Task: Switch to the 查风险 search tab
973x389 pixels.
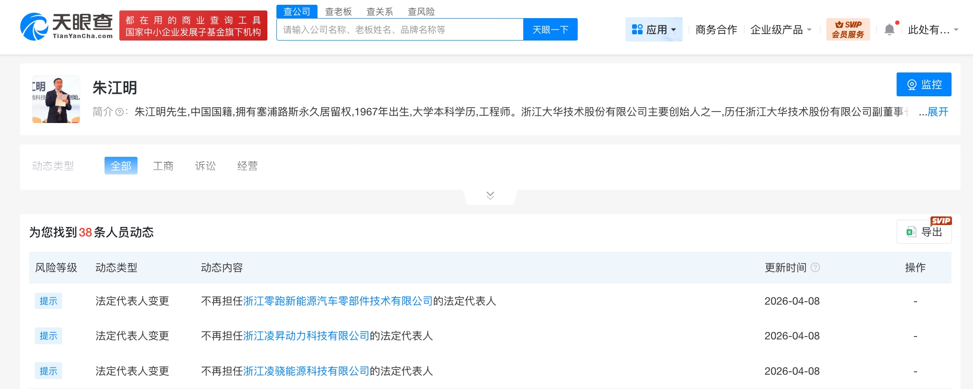Action: click(x=421, y=11)
